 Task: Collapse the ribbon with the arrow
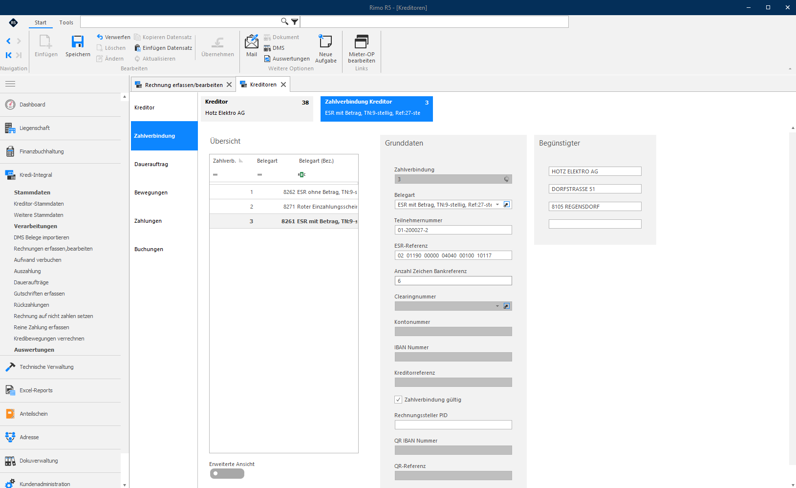coord(790,69)
